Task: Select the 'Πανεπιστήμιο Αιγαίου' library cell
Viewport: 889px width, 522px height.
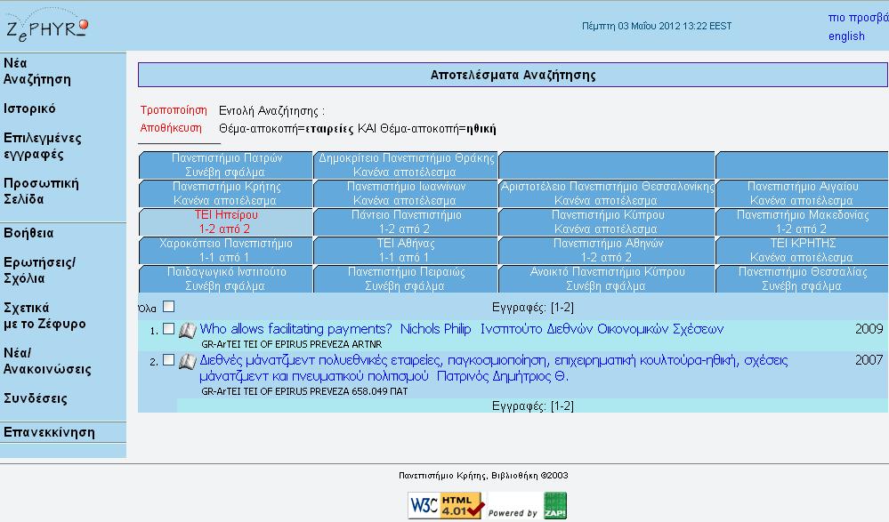Action: [x=803, y=193]
